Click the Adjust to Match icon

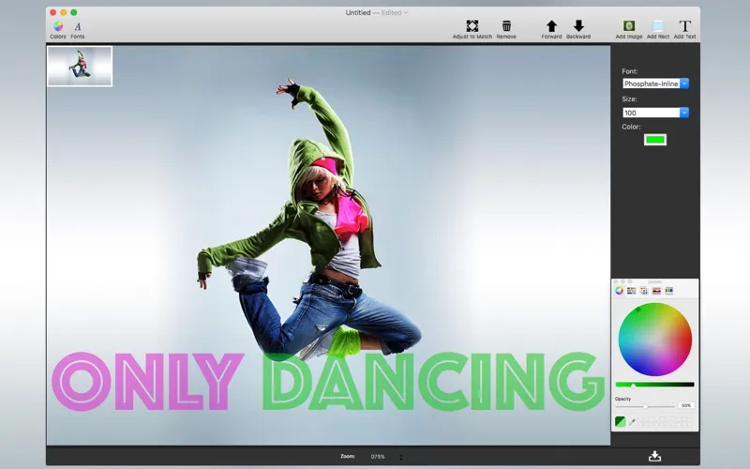click(x=472, y=26)
